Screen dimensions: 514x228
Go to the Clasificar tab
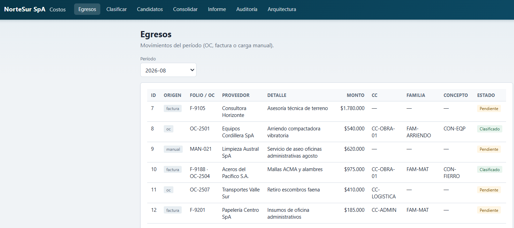pos(117,9)
